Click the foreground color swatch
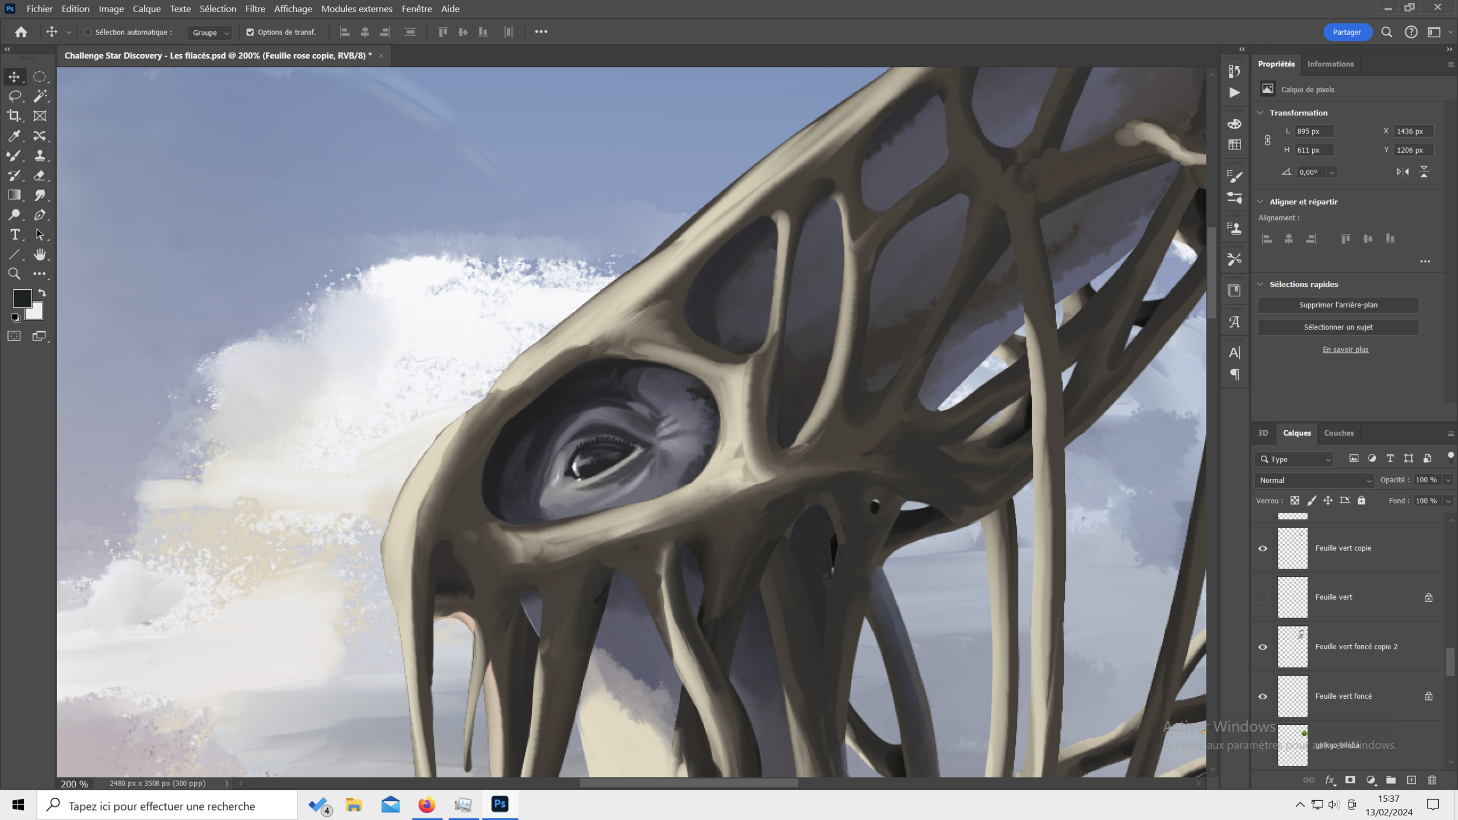This screenshot has height=820, width=1458. click(22, 298)
